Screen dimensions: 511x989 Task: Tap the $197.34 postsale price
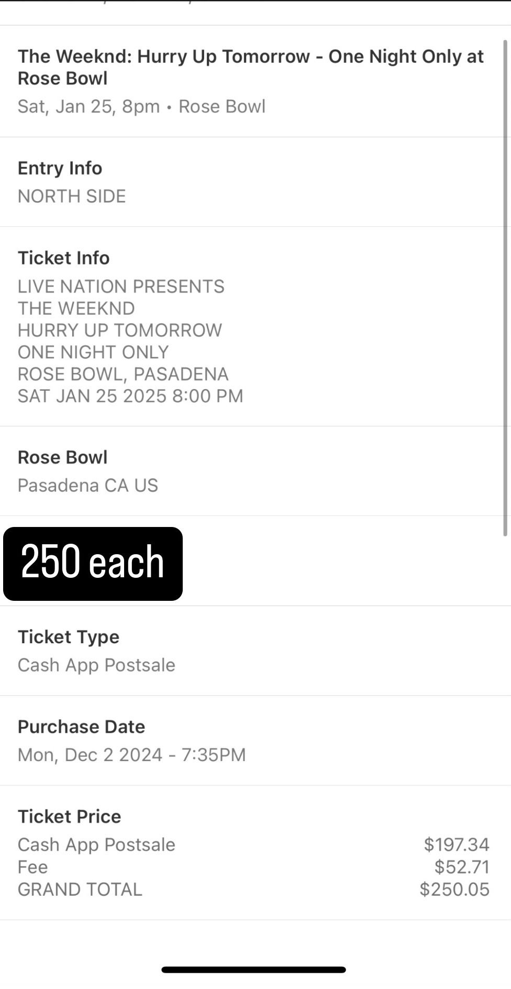(x=456, y=844)
